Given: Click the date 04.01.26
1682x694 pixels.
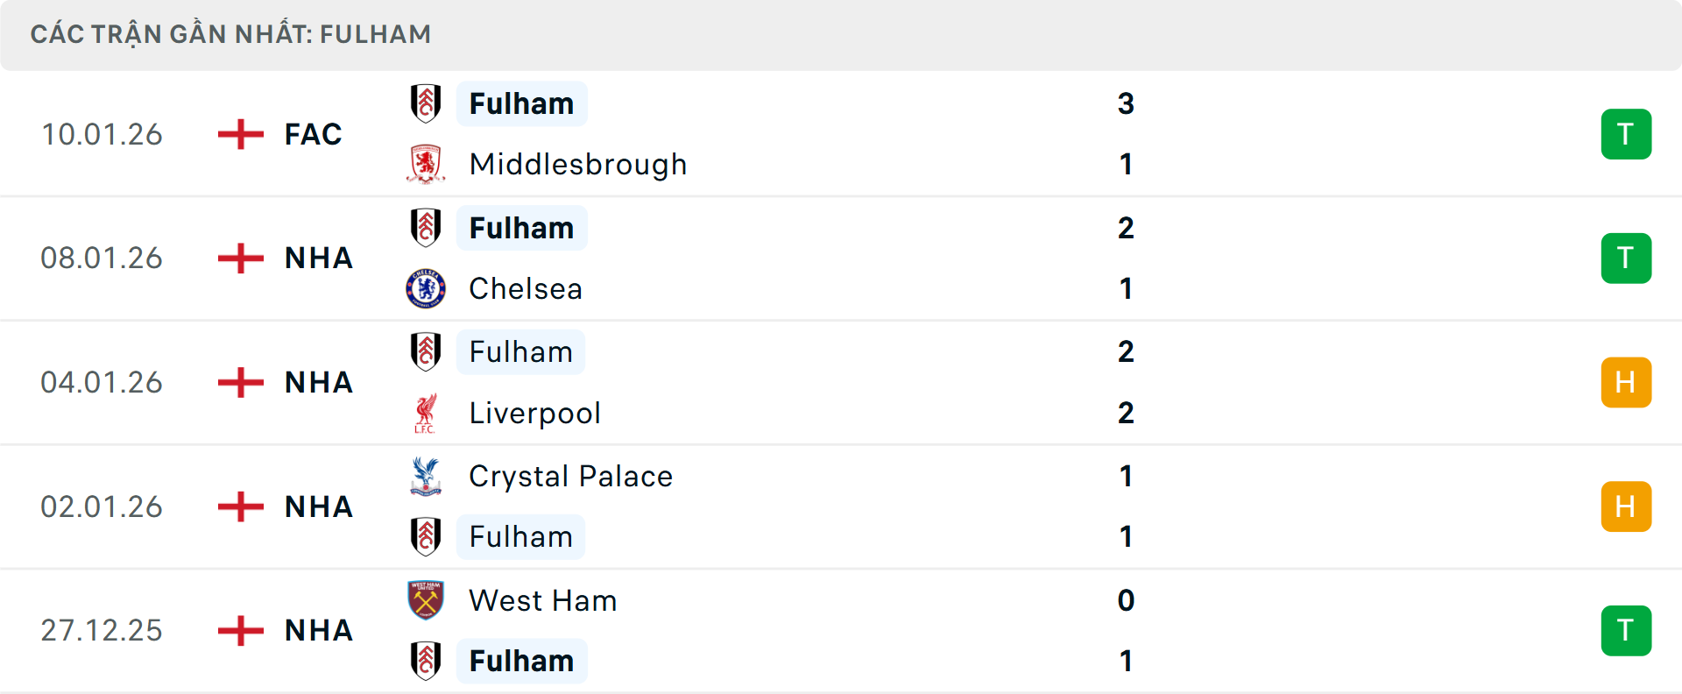Looking at the screenshot, I should point(102,382).
